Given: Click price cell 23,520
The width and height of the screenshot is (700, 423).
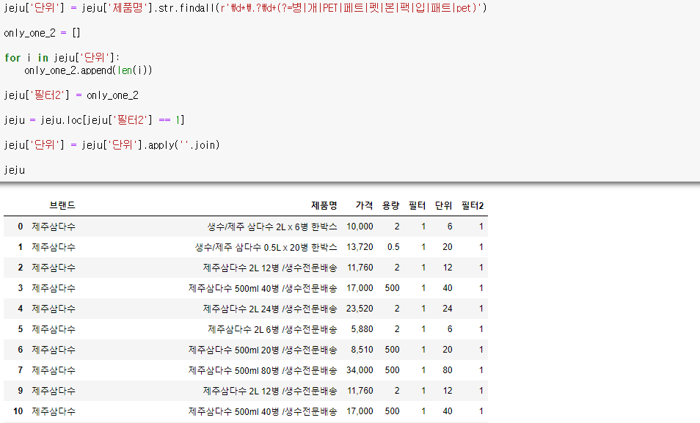Looking at the screenshot, I should [x=360, y=309].
